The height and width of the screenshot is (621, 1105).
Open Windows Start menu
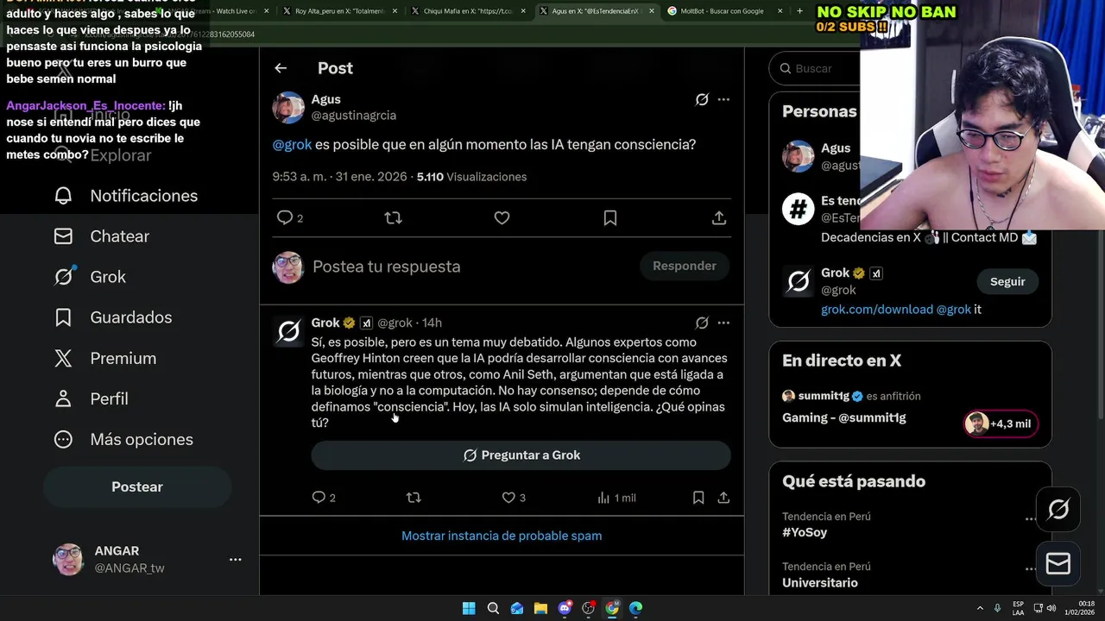[x=469, y=608]
